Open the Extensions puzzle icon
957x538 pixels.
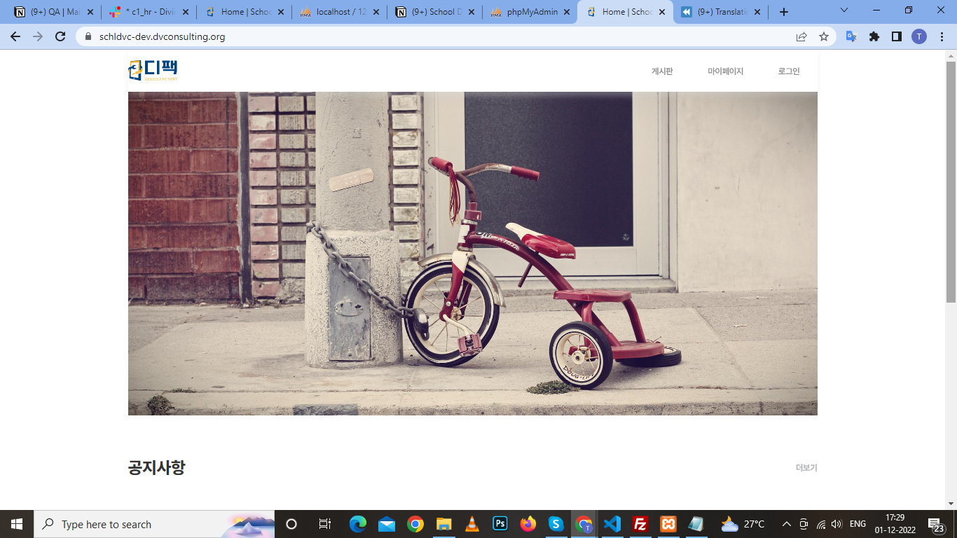point(874,36)
